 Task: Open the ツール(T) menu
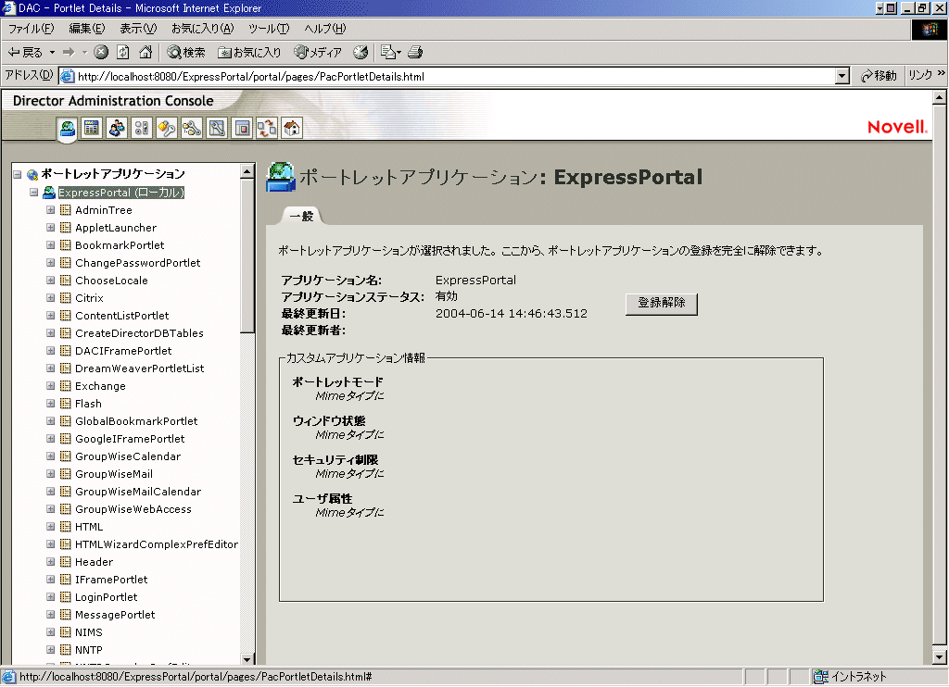tap(269, 29)
